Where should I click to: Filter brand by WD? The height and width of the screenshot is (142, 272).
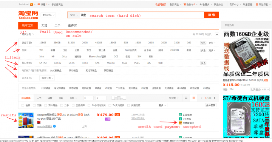pyautogui.click(x=41, y=50)
